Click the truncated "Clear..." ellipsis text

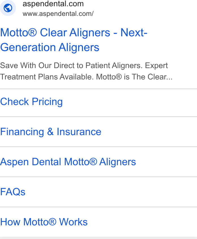pos(160,77)
